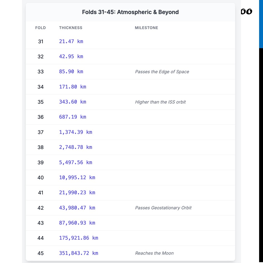Click the 21.47 km thickness value
This screenshot has height=263, width=263.
71,41
